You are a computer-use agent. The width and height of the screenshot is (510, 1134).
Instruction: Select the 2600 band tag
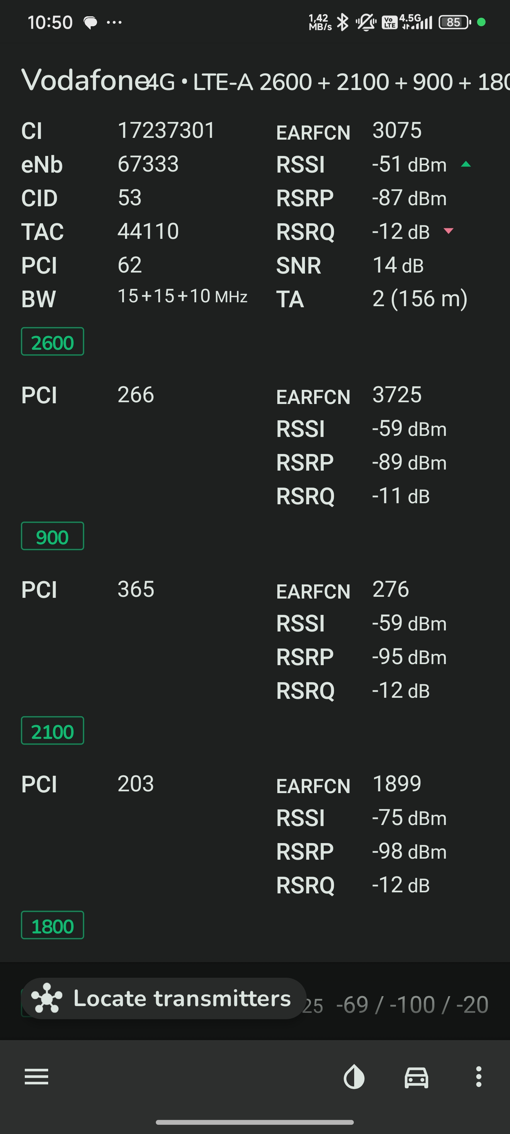[52, 342]
